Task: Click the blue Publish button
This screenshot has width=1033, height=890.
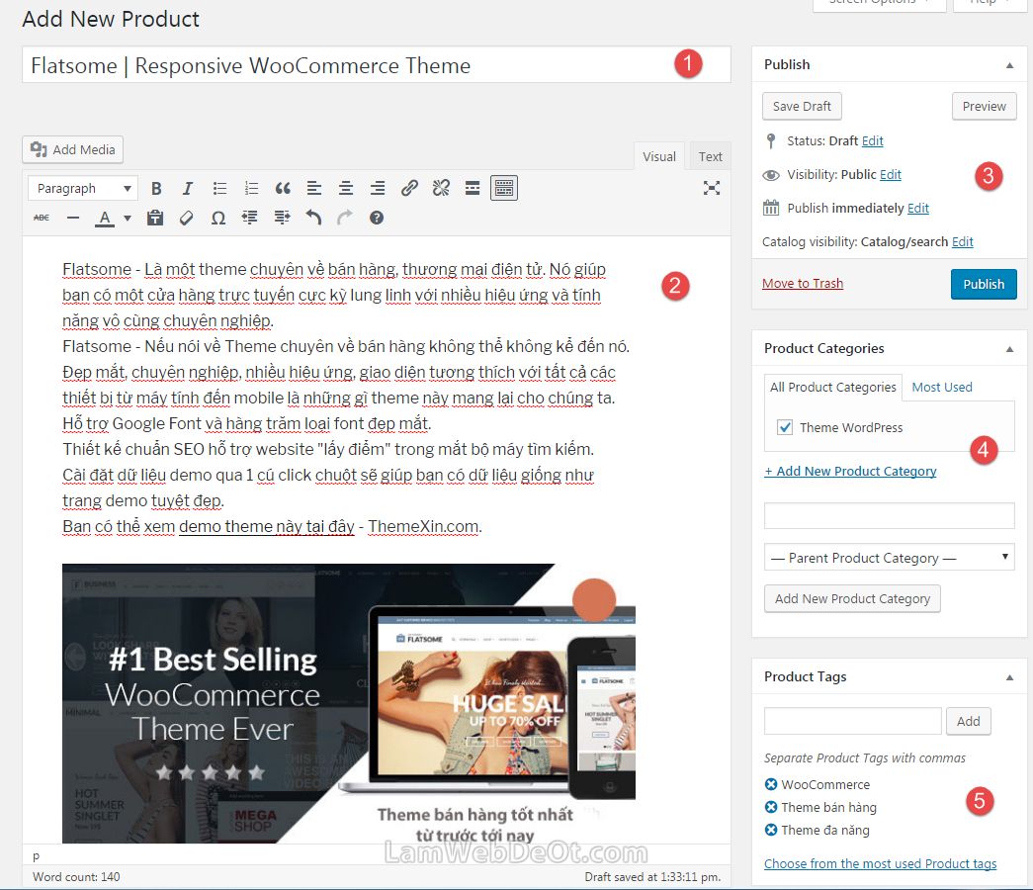Action: [x=983, y=284]
